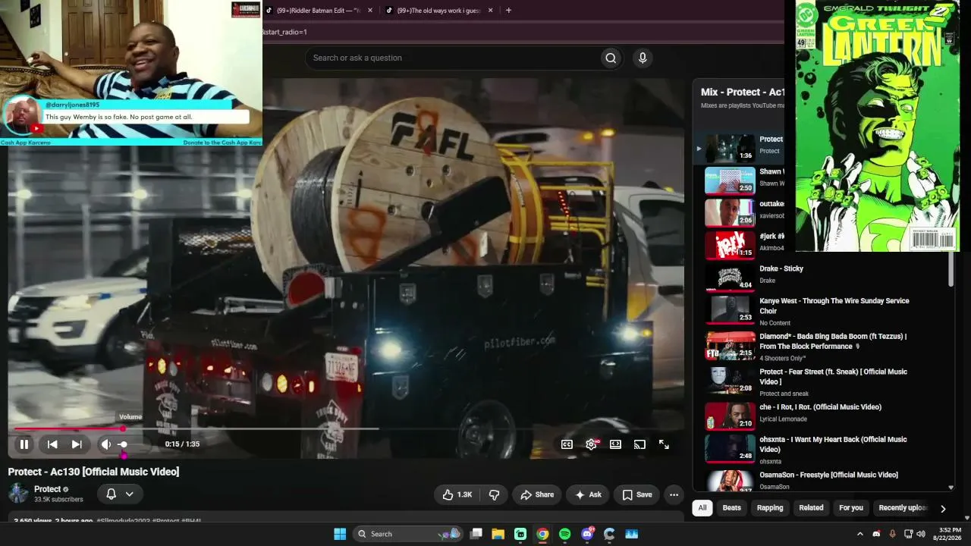Adjust the volume slider handle
The height and width of the screenshot is (546, 971).
tap(123, 444)
